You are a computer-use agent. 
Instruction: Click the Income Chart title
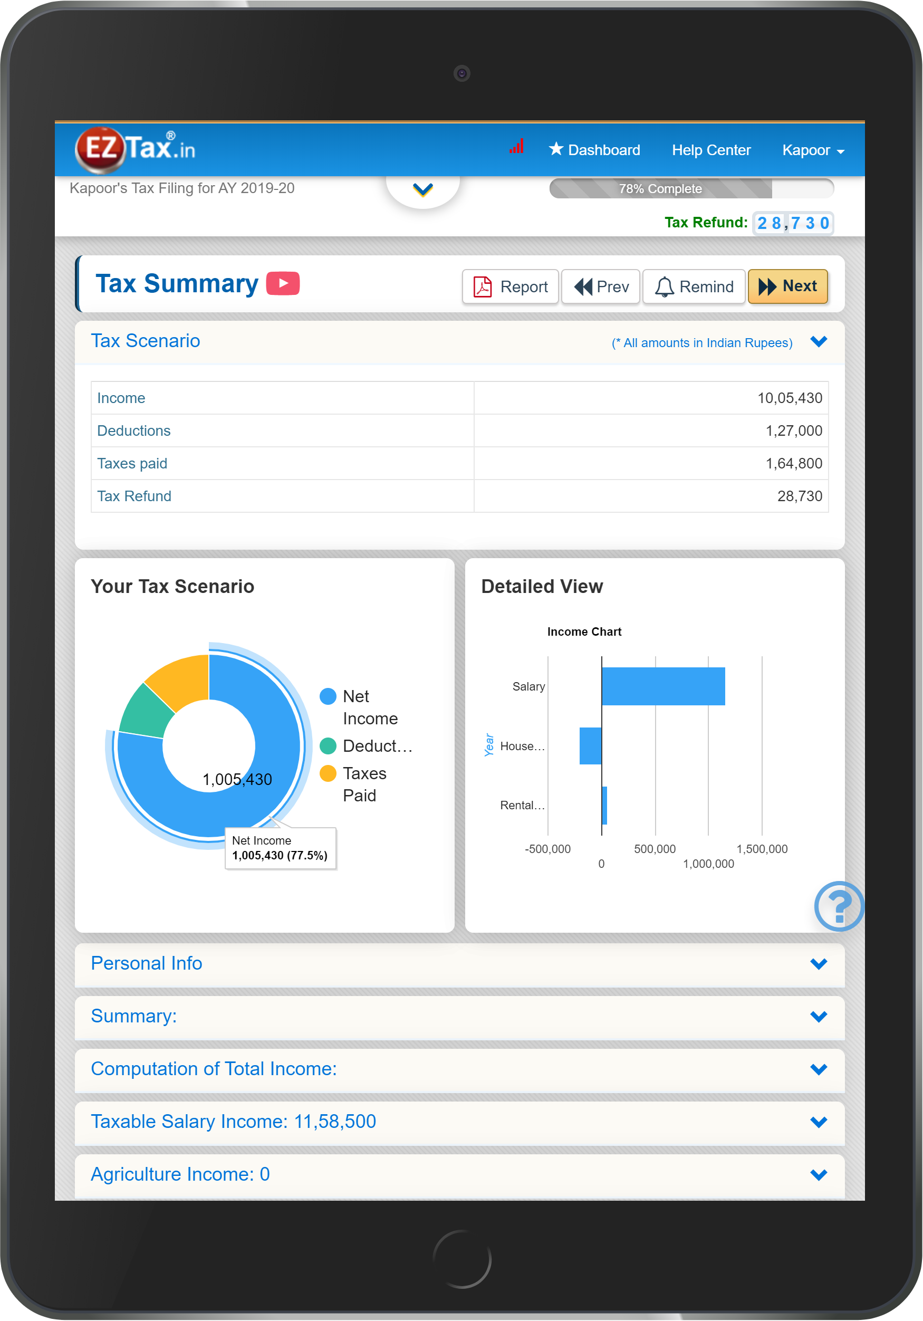pos(584,631)
